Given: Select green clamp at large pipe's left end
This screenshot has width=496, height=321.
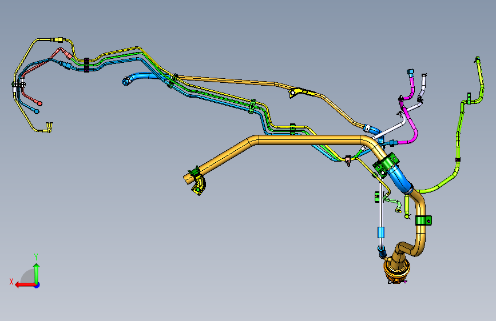Looking at the screenshot, I should (194, 172).
